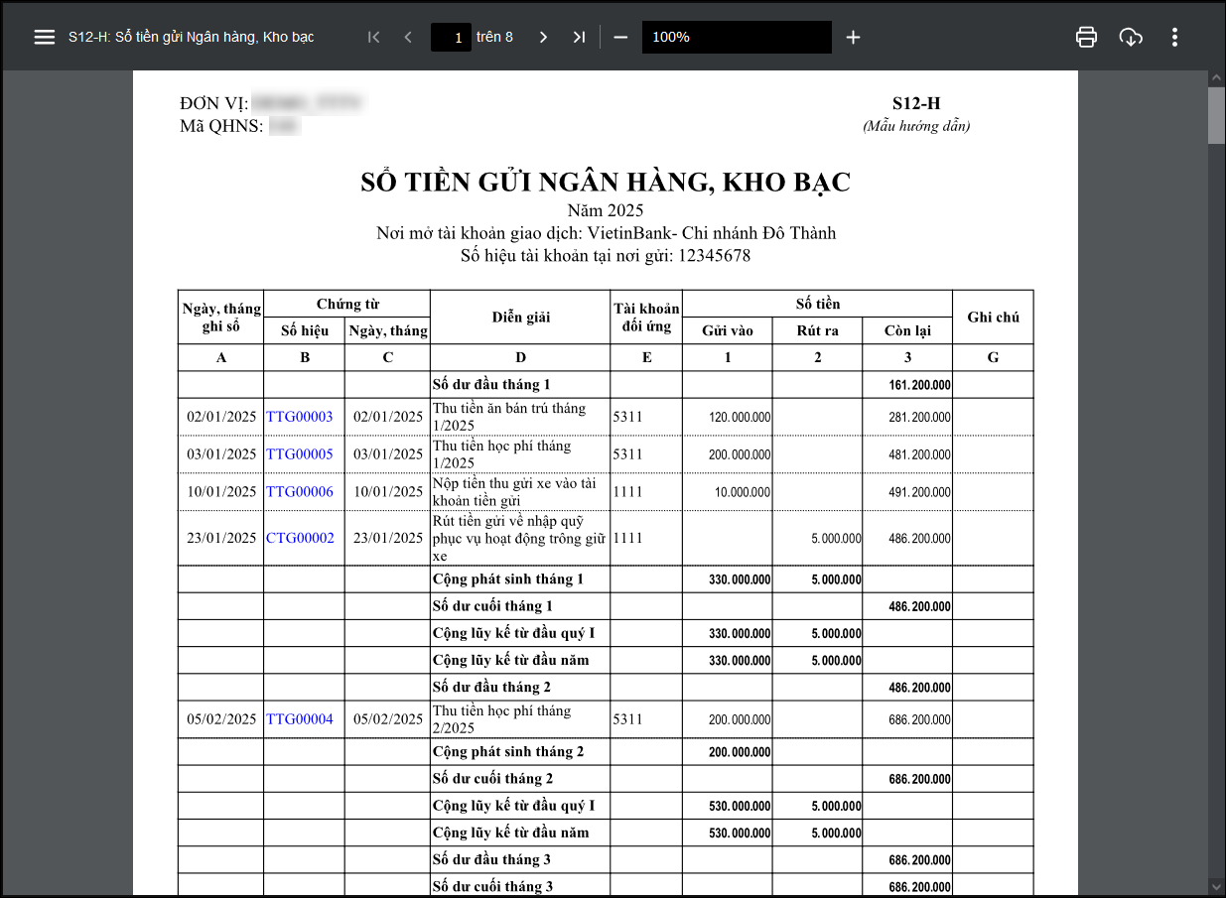
Task: Click balance 281.200.000
Action: 920,418
